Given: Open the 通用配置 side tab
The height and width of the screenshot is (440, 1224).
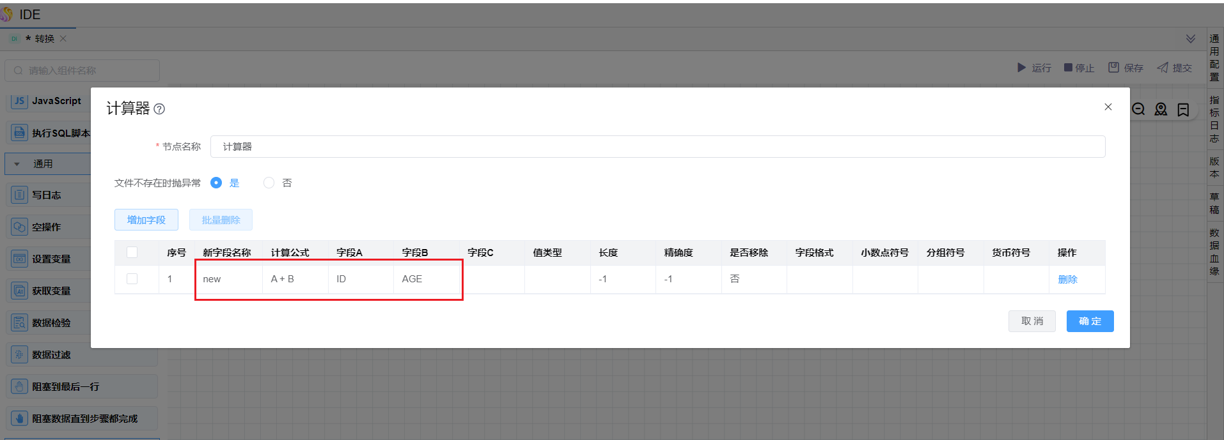Looking at the screenshot, I should coord(1214,57).
